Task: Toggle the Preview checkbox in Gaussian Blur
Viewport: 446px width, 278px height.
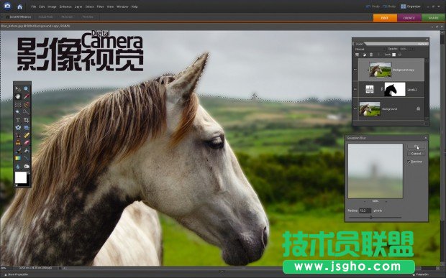Action: 409,162
